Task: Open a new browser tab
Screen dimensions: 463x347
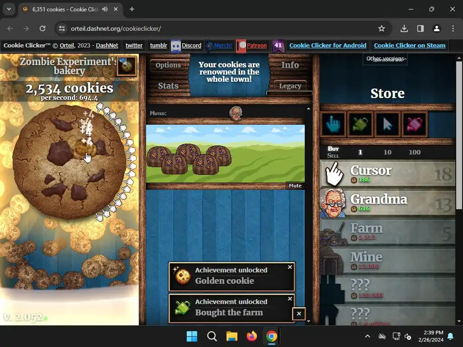Action: click(x=132, y=9)
